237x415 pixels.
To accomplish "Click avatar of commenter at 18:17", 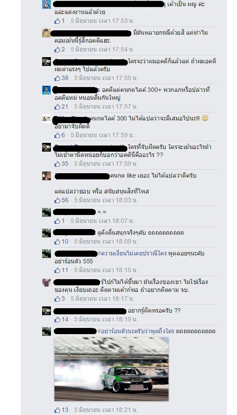I will [x=47, y=282].
